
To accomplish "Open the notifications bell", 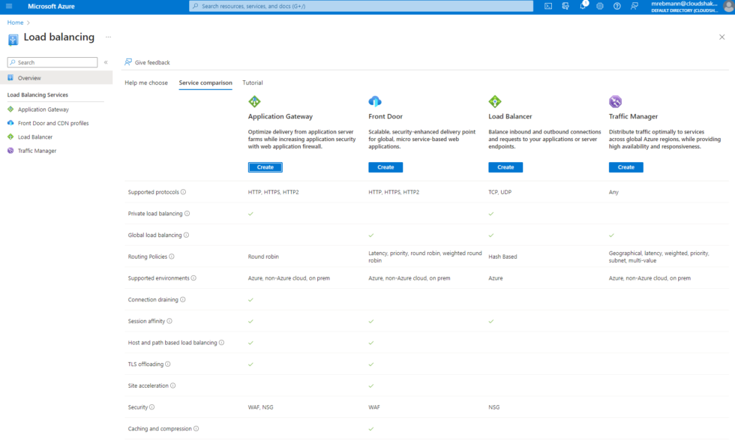I will (x=583, y=6).
